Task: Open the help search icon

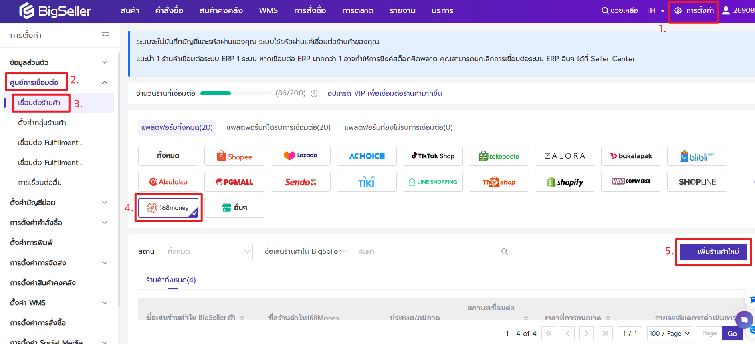Action: coord(605,10)
